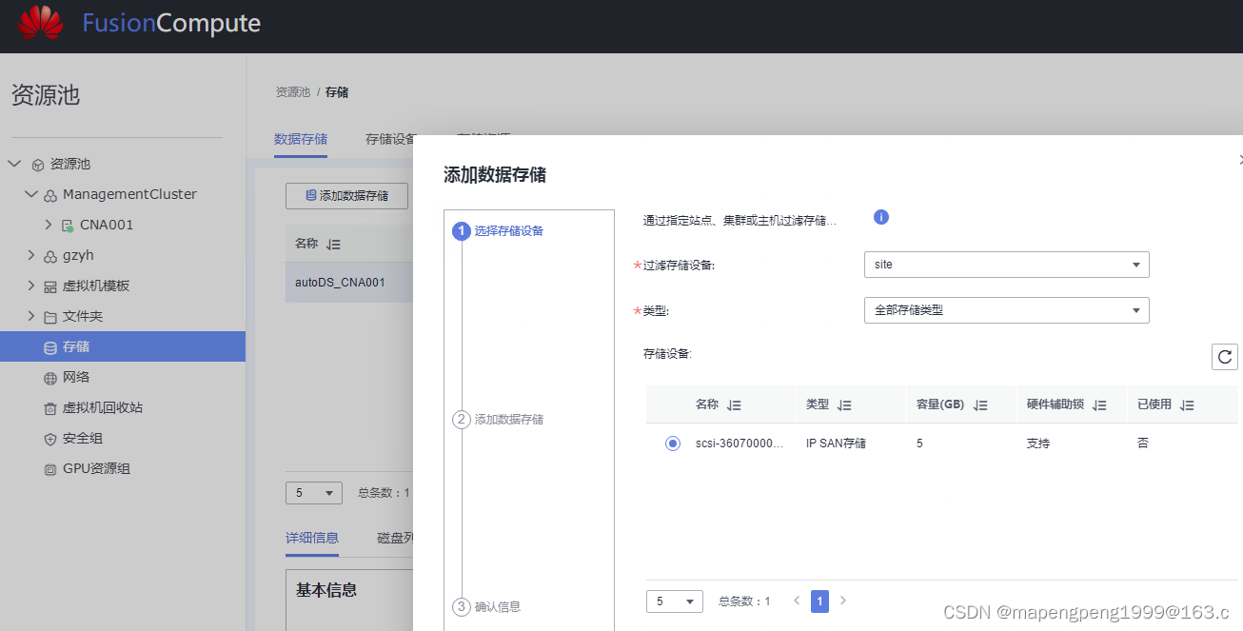Refresh the storage device list
The height and width of the screenshot is (631, 1243).
(1225, 357)
